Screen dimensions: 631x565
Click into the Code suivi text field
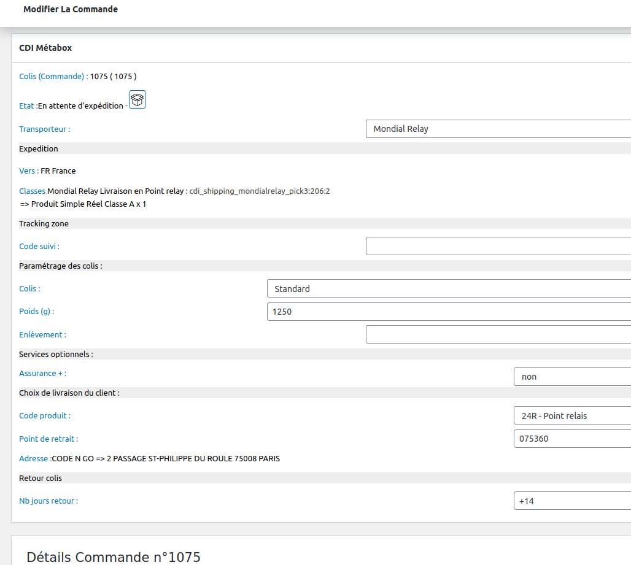tap(498, 246)
